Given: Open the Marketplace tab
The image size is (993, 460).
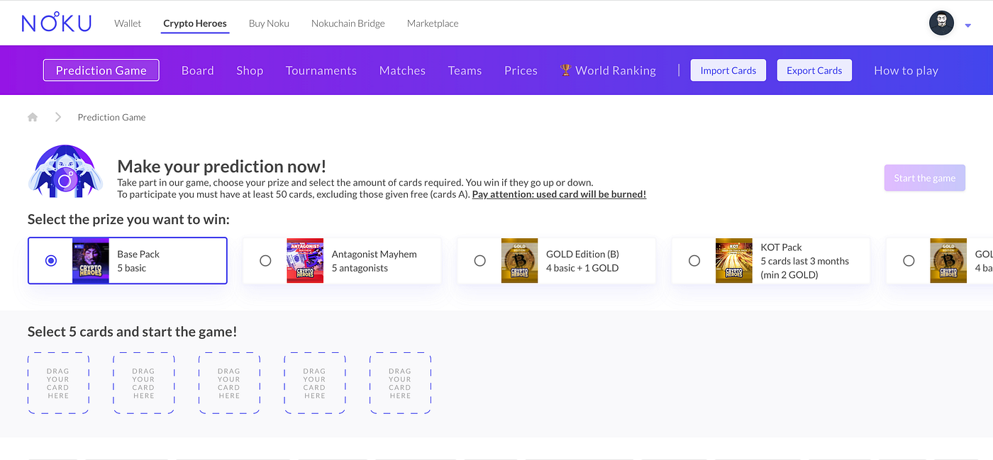Looking at the screenshot, I should (x=433, y=23).
